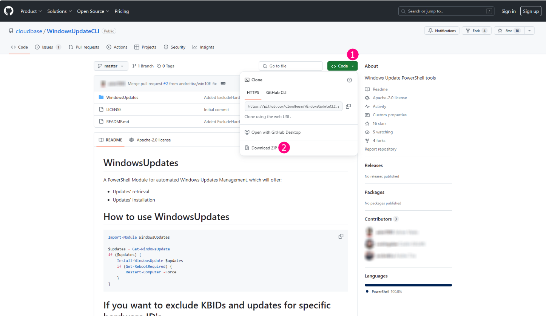Focus the Go to file field
The width and height of the screenshot is (546, 316).
click(291, 66)
